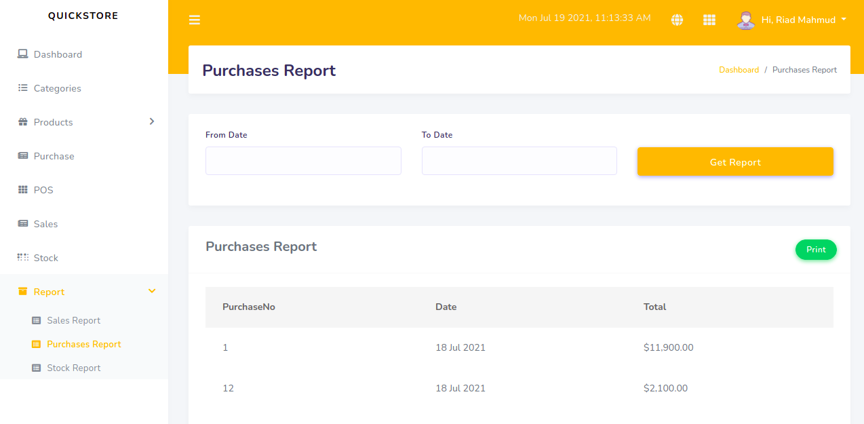Click the $11,900.00 total value

pyautogui.click(x=669, y=347)
